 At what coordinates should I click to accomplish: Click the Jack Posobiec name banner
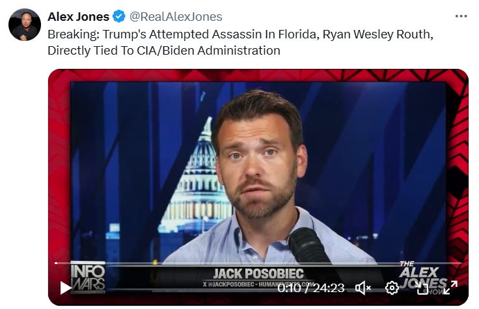click(x=258, y=274)
